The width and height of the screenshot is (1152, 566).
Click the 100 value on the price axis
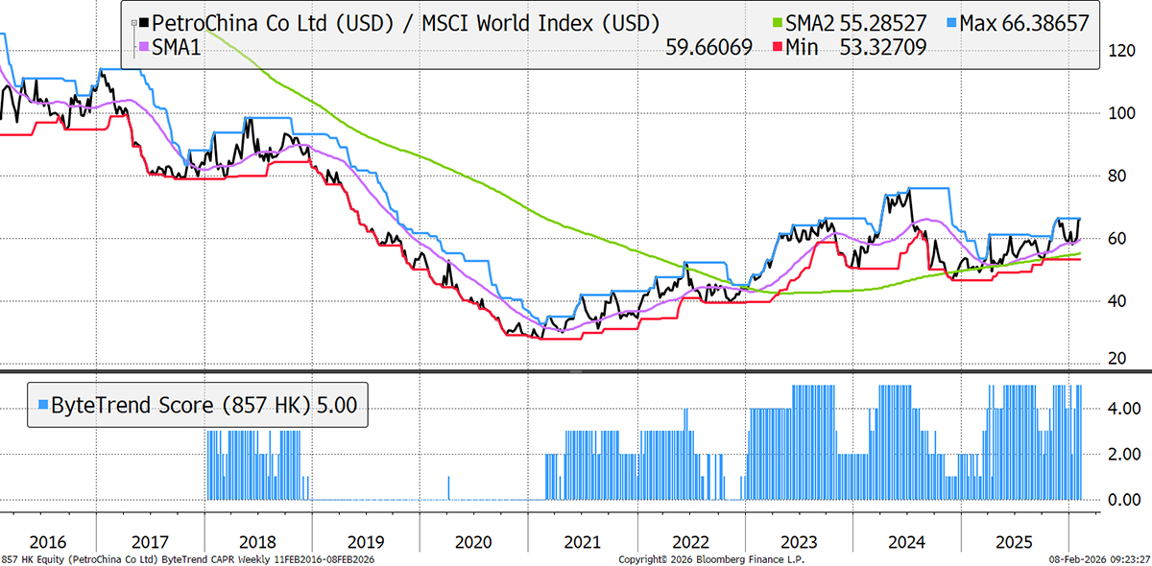click(1117, 112)
